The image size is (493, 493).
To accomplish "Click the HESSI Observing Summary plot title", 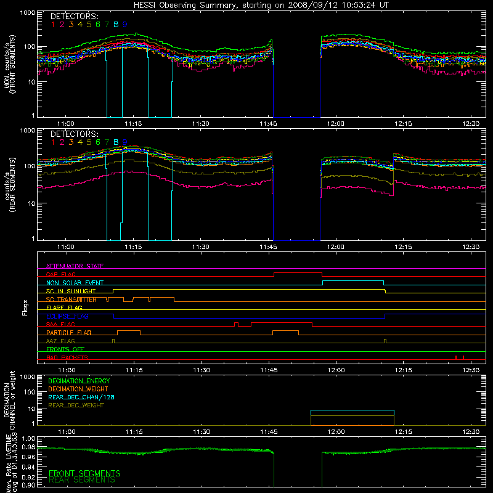I will (x=261, y=5).
